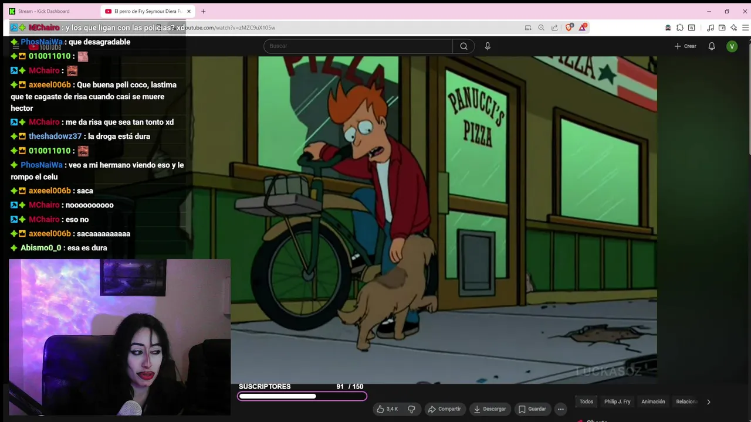Click the share page icon in address bar
Screen dimensions: 751x422
(x=554, y=28)
